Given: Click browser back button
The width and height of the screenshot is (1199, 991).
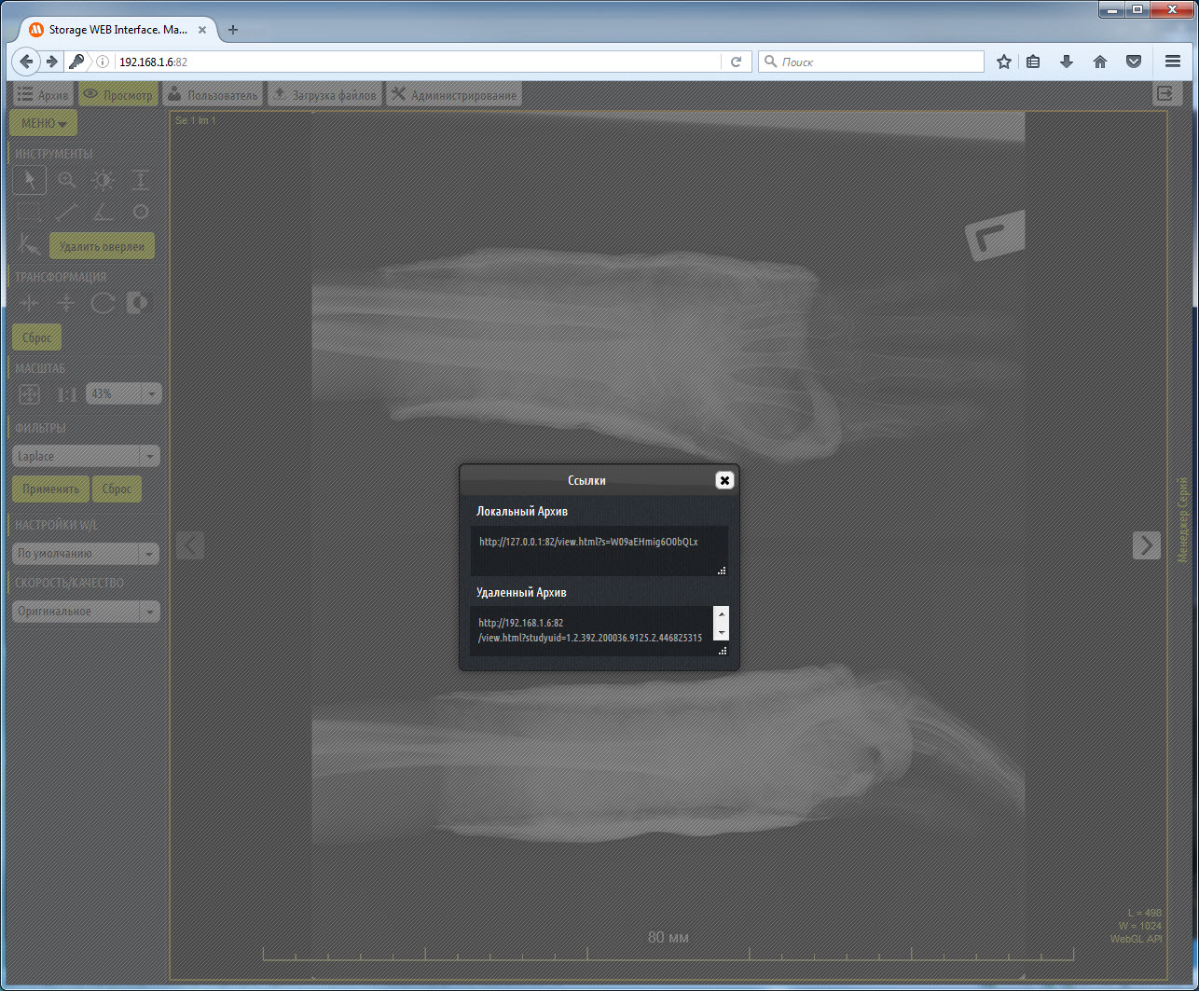Looking at the screenshot, I should [27, 62].
